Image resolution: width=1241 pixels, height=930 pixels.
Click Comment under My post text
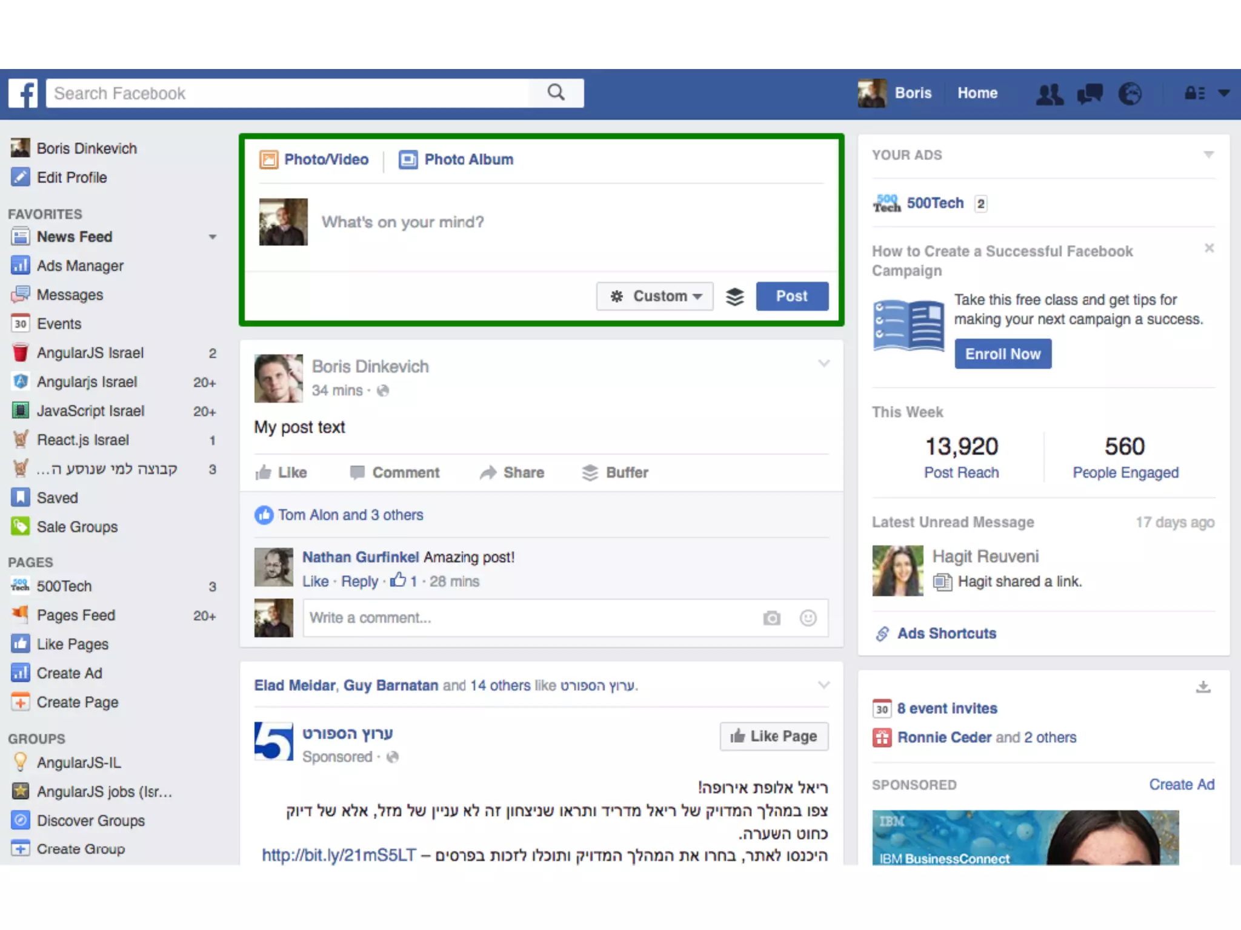(394, 472)
